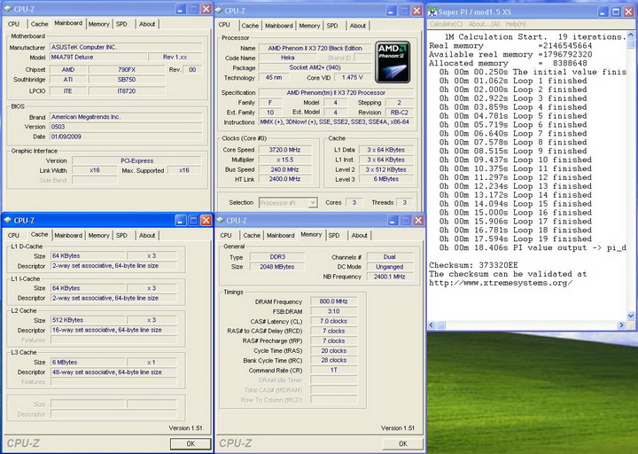
Task: Open About...(A) menu in Super PI
Action: click(484, 24)
